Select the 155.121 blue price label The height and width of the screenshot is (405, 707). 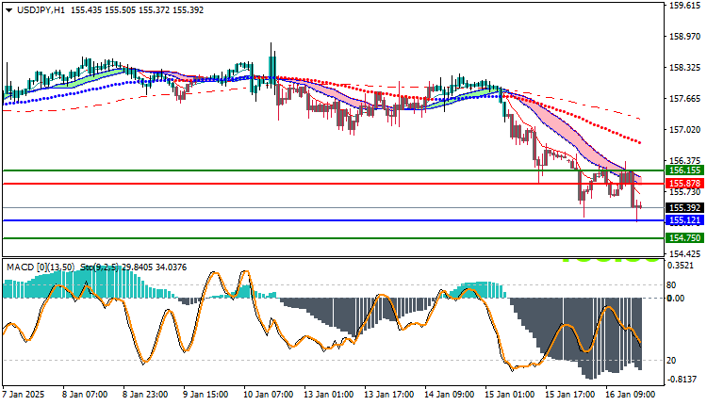pyautogui.click(x=684, y=220)
